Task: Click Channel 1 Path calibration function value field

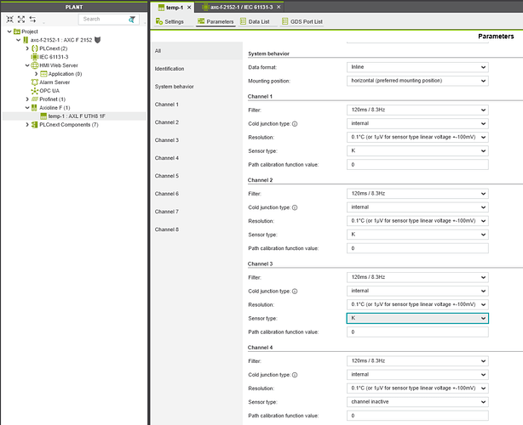Action: (x=417, y=164)
